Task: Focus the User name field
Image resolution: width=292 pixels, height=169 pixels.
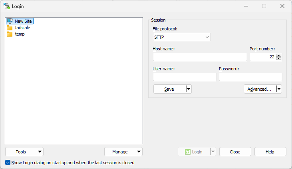Action: [185, 77]
